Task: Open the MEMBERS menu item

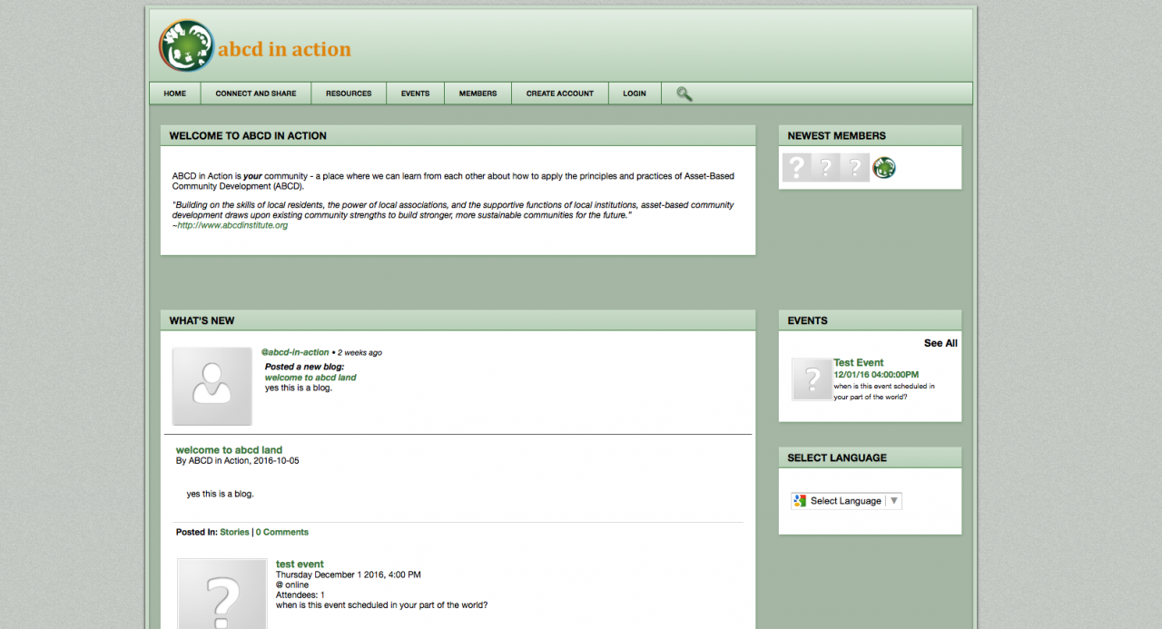Action: [x=478, y=93]
